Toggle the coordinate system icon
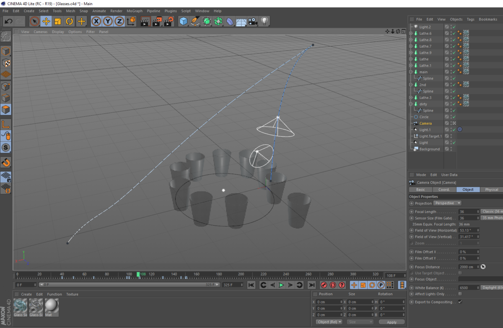This screenshot has width=503, height=328. [x=131, y=21]
